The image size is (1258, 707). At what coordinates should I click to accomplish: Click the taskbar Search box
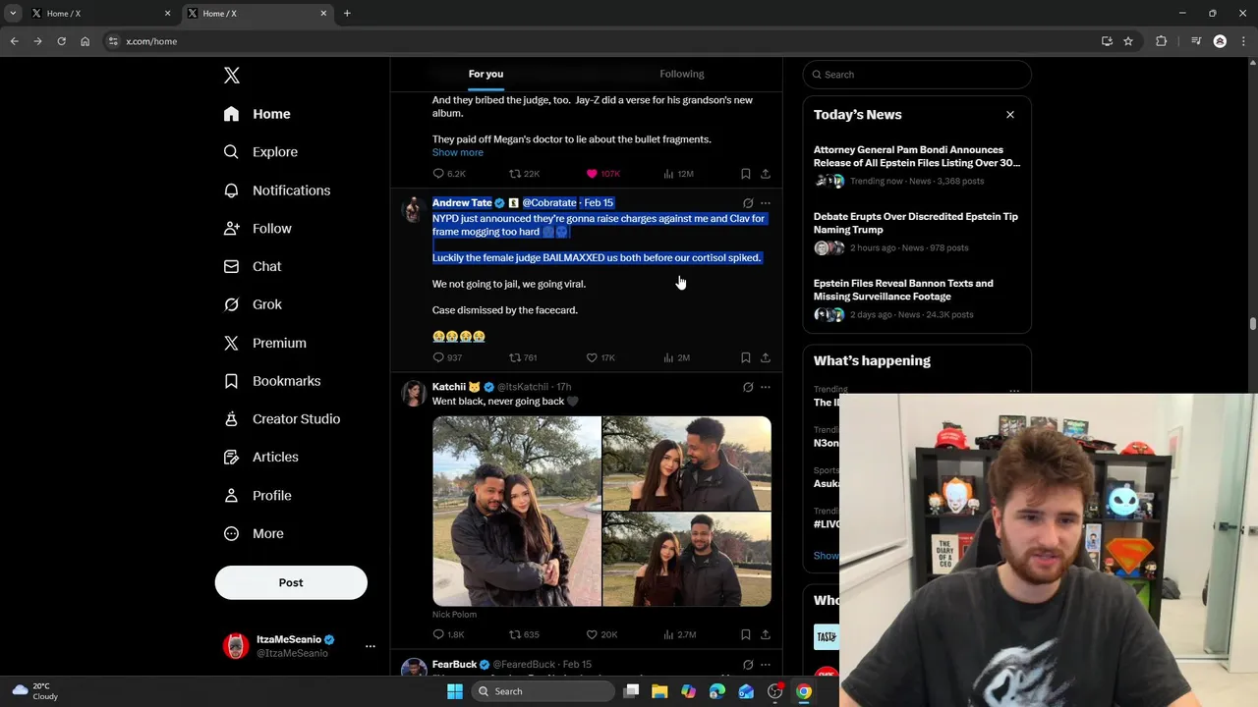[542, 691]
